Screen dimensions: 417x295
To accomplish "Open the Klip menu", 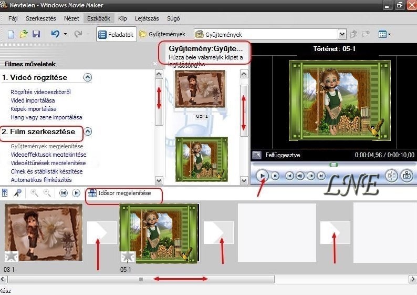I will (122, 18).
